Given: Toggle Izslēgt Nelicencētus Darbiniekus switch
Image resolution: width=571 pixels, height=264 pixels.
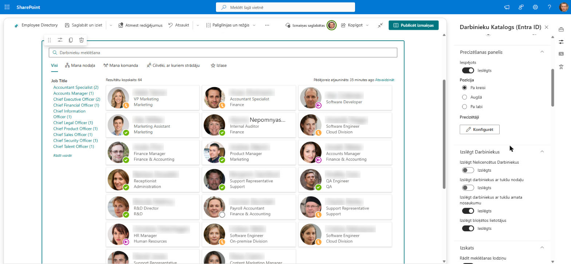Looking at the screenshot, I should tap(468, 170).
